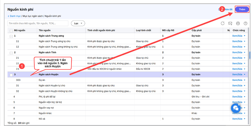Screen dimensions: 252x126
Task: Open dropdown arrow next to Xem/Sửa for row 11
Action: 244,41
